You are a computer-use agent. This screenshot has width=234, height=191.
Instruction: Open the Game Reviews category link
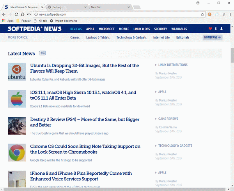click(x=168, y=119)
